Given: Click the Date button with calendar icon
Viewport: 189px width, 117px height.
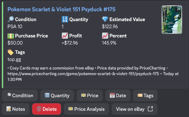Looking at the screenshot, I should click(118, 95).
